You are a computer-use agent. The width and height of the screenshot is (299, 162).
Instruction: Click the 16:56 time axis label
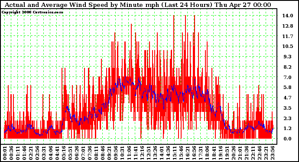[x=194, y=153]
